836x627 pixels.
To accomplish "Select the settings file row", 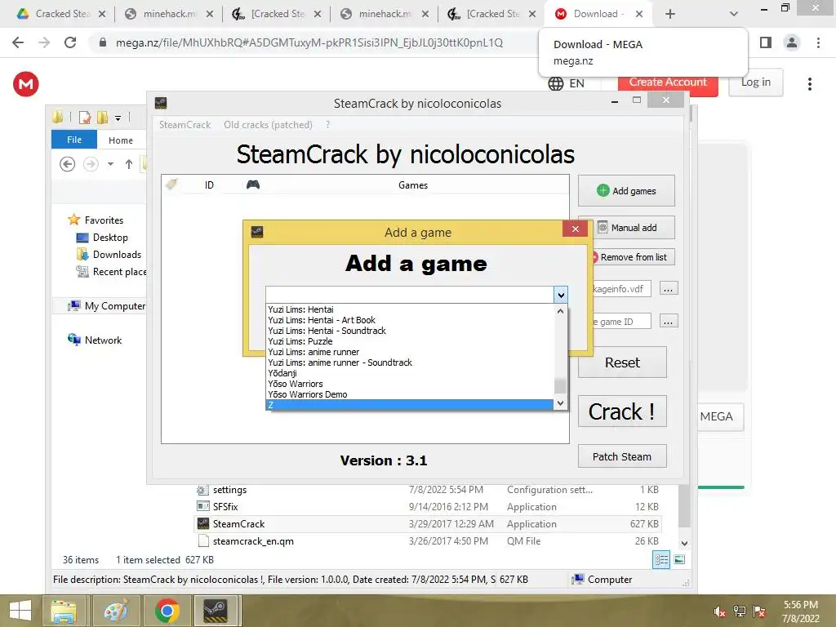I will pyautogui.click(x=428, y=490).
